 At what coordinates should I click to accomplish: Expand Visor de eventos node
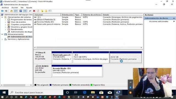[5, 22]
